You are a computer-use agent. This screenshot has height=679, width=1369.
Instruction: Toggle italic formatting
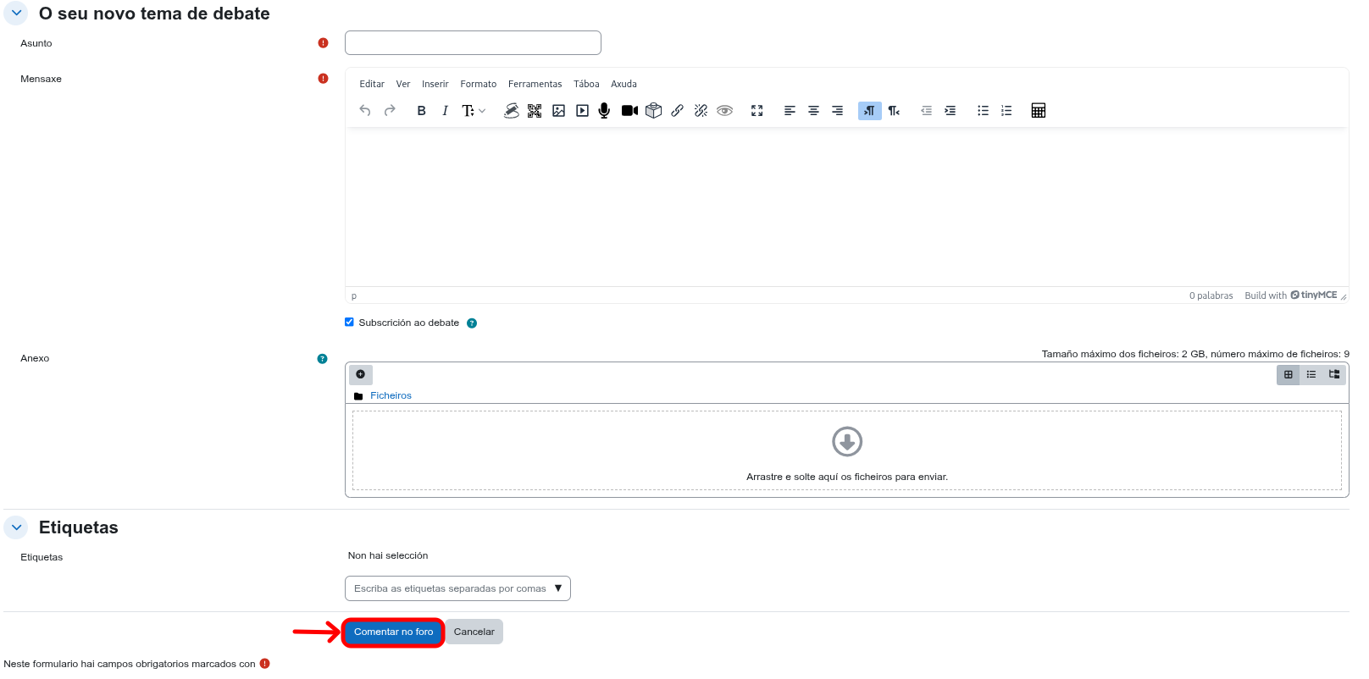click(x=445, y=111)
